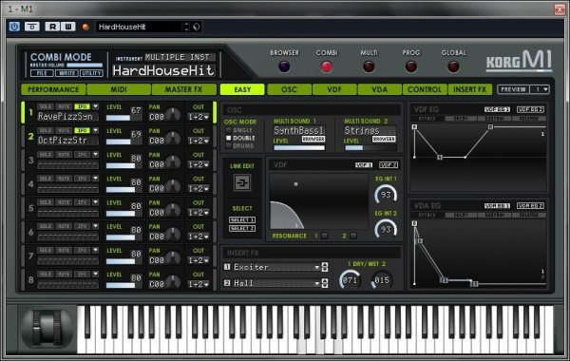Open the MIDI tab
The height and width of the screenshot is (361, 570).
point(119,89)
